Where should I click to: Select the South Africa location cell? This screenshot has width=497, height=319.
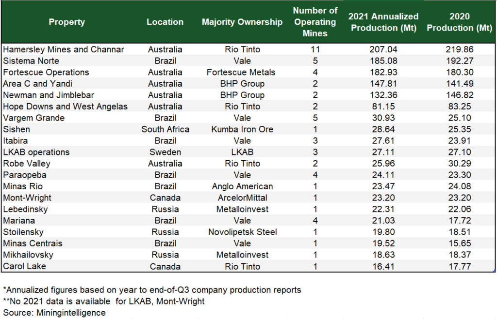166,129
